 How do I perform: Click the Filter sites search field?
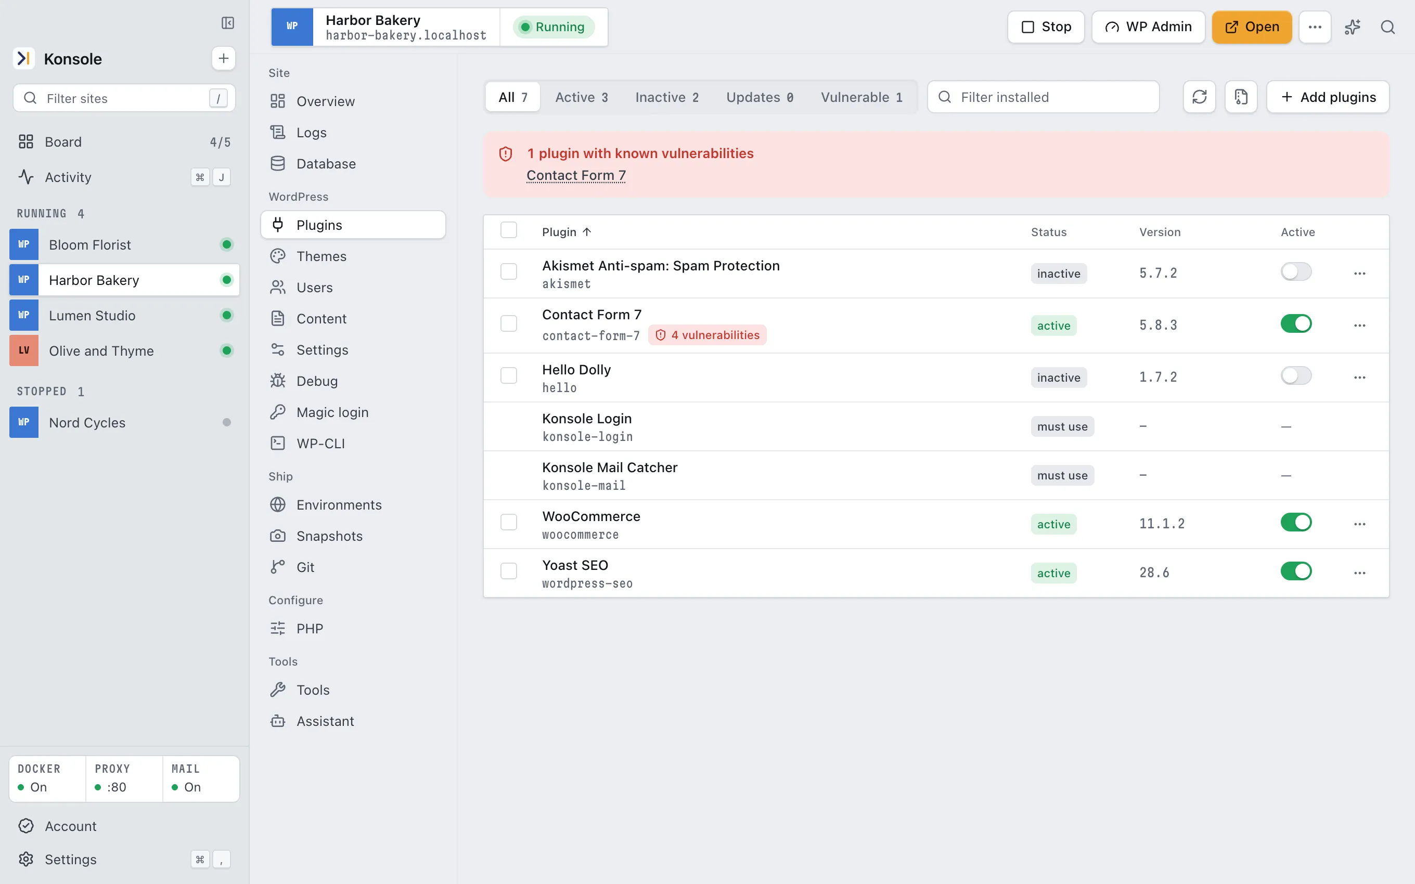tap(124, 98)
